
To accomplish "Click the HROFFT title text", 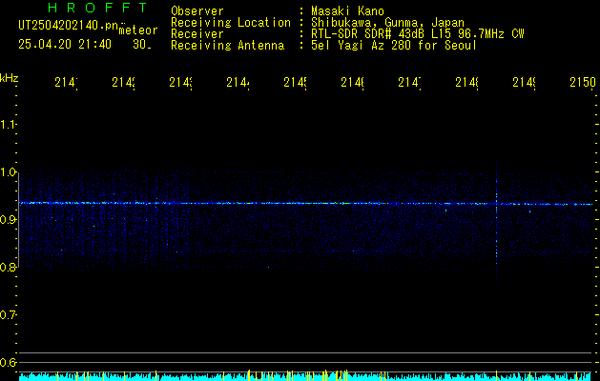I will coord(98,8).
